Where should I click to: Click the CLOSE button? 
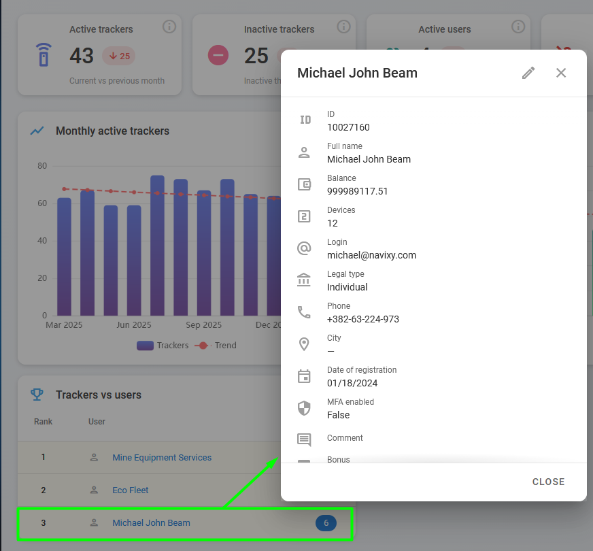coord(548,482)
